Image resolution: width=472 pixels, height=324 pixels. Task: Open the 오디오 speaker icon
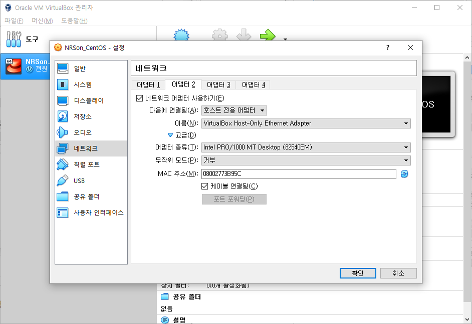tap(62, 132)
